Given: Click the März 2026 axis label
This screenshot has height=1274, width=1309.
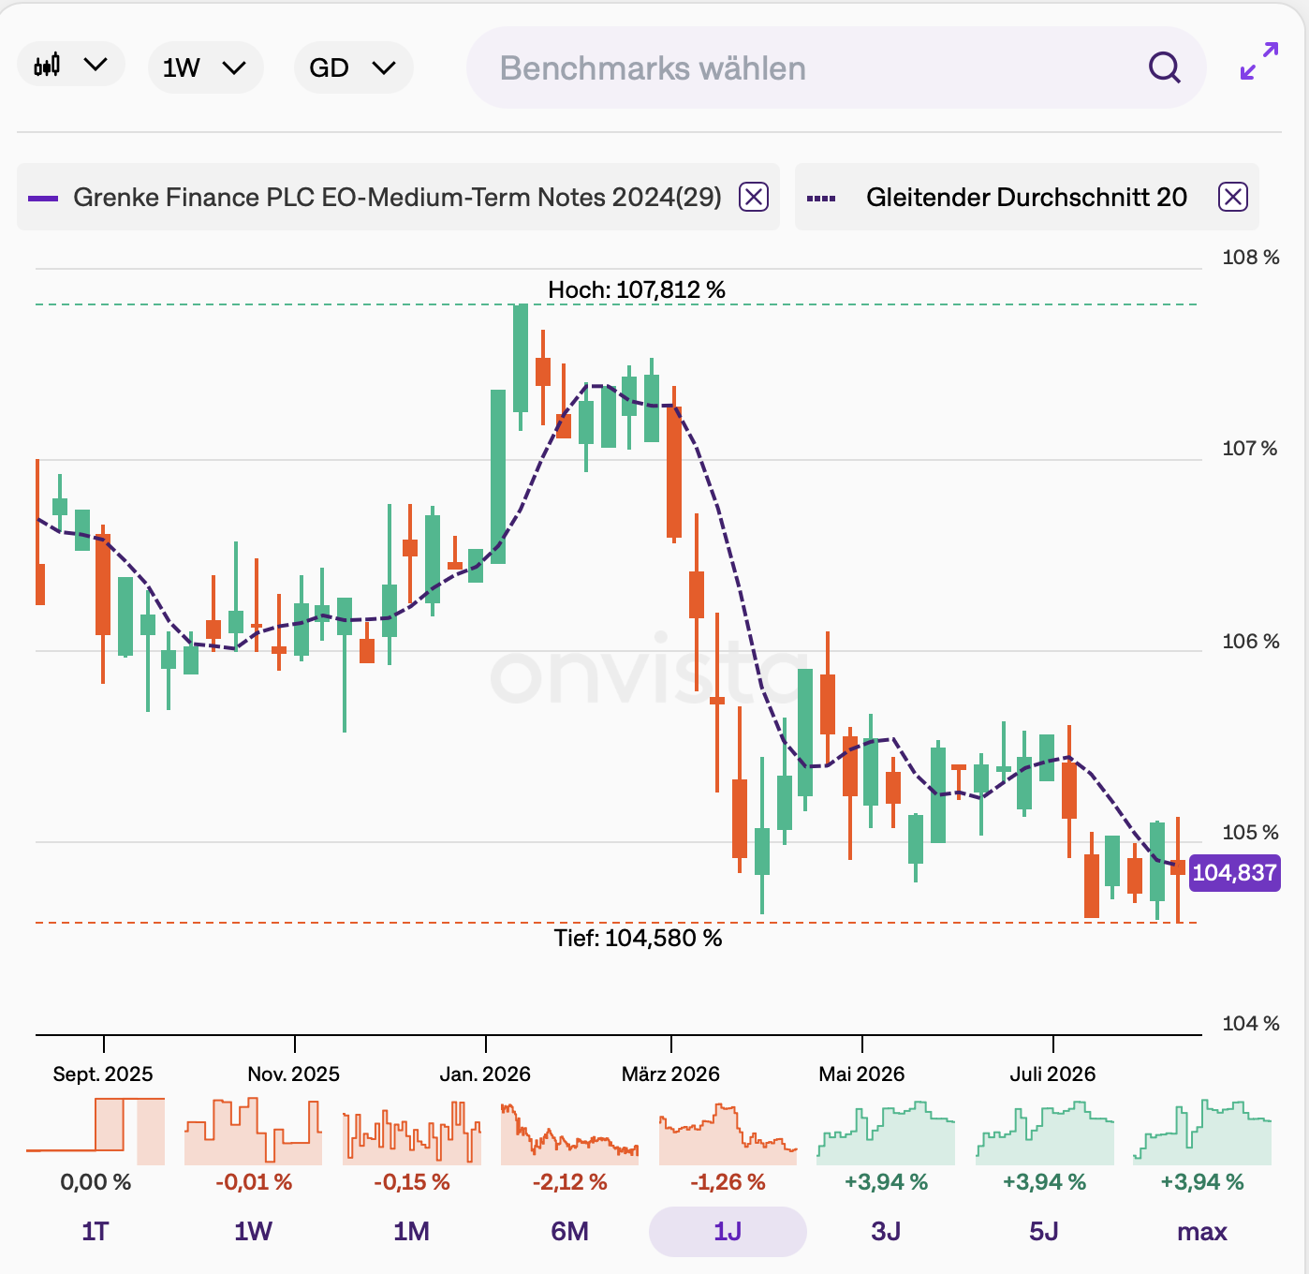Looking at the screenshot, I should [670, 1074].
